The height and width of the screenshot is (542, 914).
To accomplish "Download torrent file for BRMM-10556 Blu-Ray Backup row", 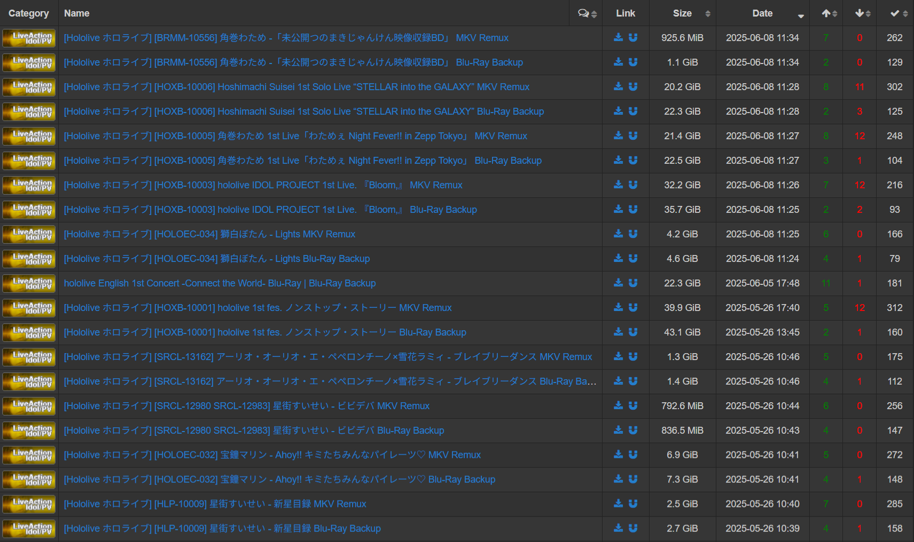I will [618, 62].
